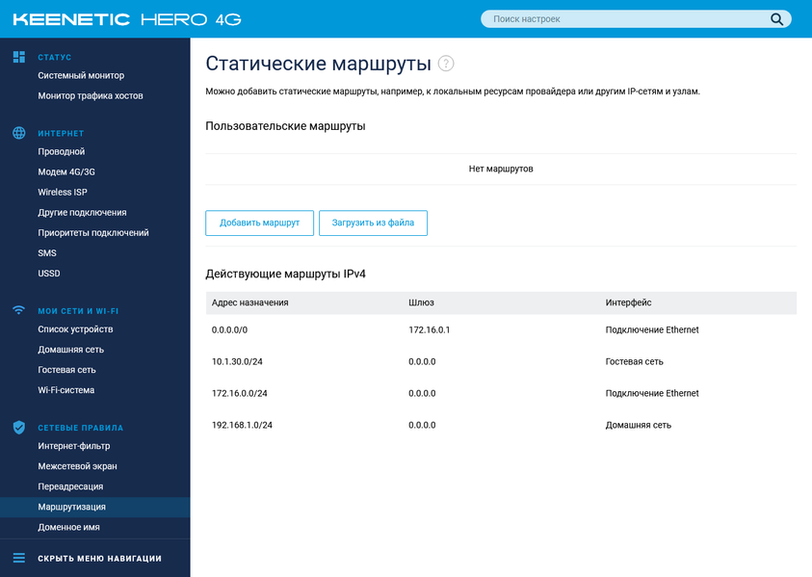Click Подключение Ethernet in 172.16.0.0/24 row
The image size is (812, 577).
652,393
